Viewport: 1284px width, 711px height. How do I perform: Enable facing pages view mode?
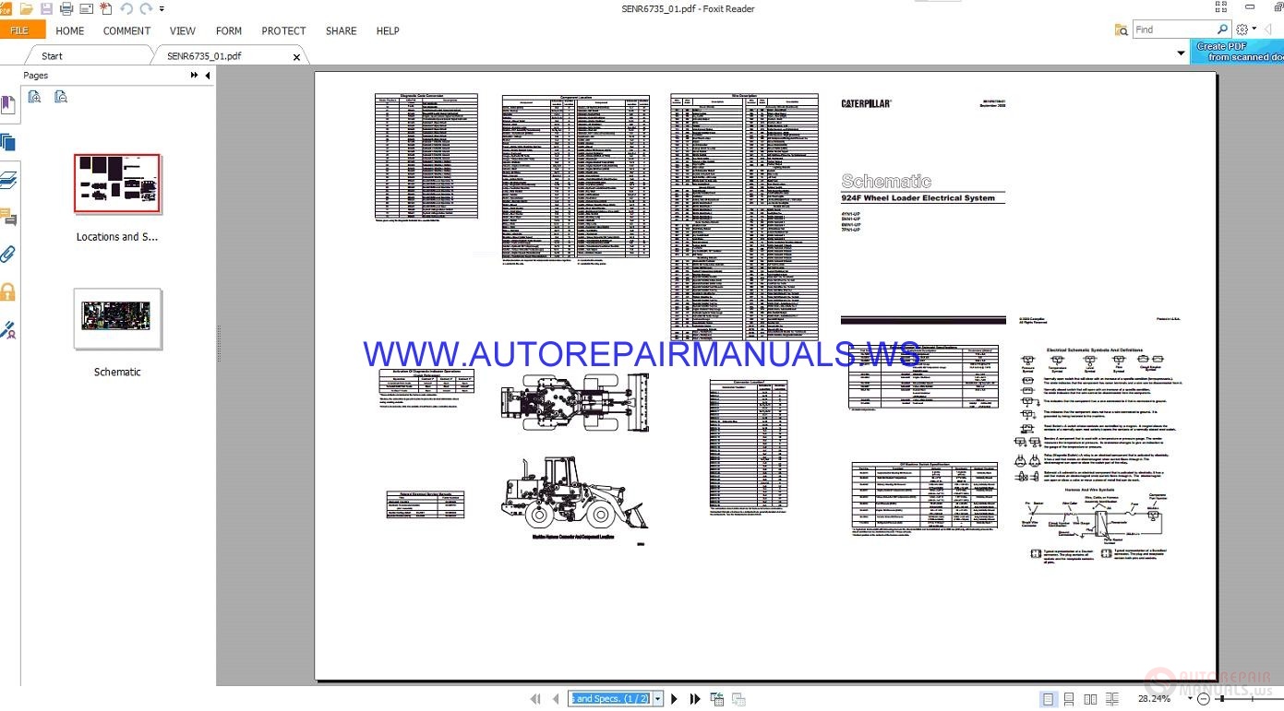[x=1090, y=699]
